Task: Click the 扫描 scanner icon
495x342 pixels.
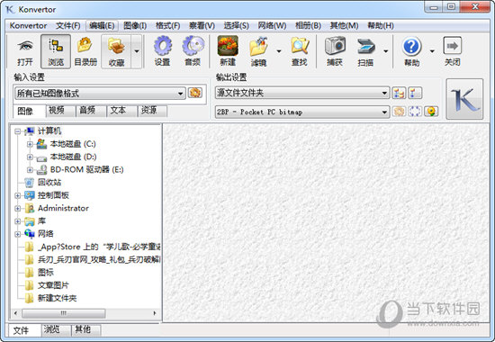Action: [365, 47]
